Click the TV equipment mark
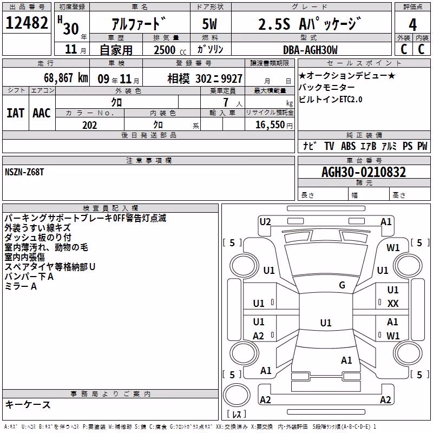The width and height of the screenshot is (433, 433). click(329, 146)
